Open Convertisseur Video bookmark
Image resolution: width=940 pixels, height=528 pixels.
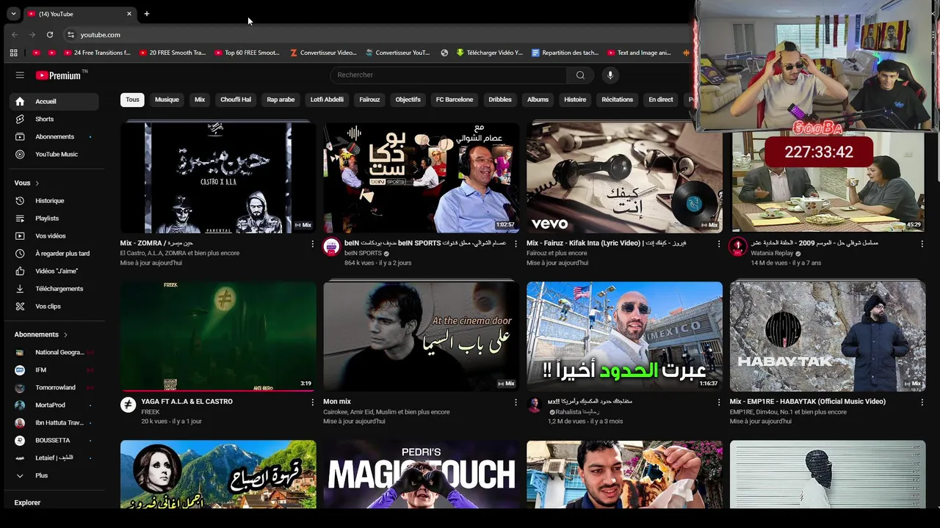[x=323, y=53]
